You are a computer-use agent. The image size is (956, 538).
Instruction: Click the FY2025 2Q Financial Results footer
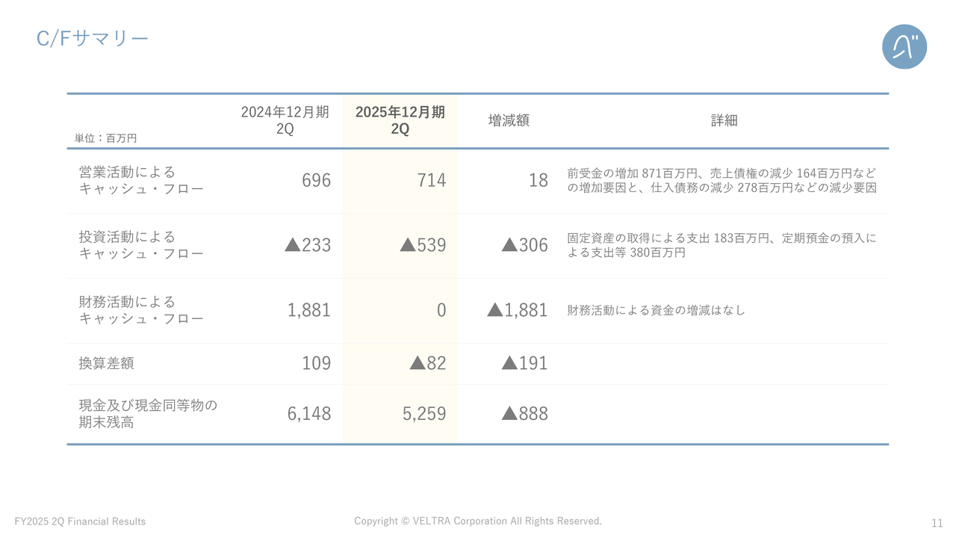(x=80, y=522)
